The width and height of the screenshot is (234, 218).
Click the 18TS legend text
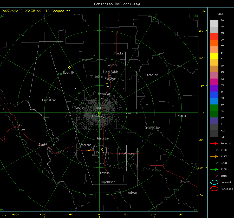(224, 176)
